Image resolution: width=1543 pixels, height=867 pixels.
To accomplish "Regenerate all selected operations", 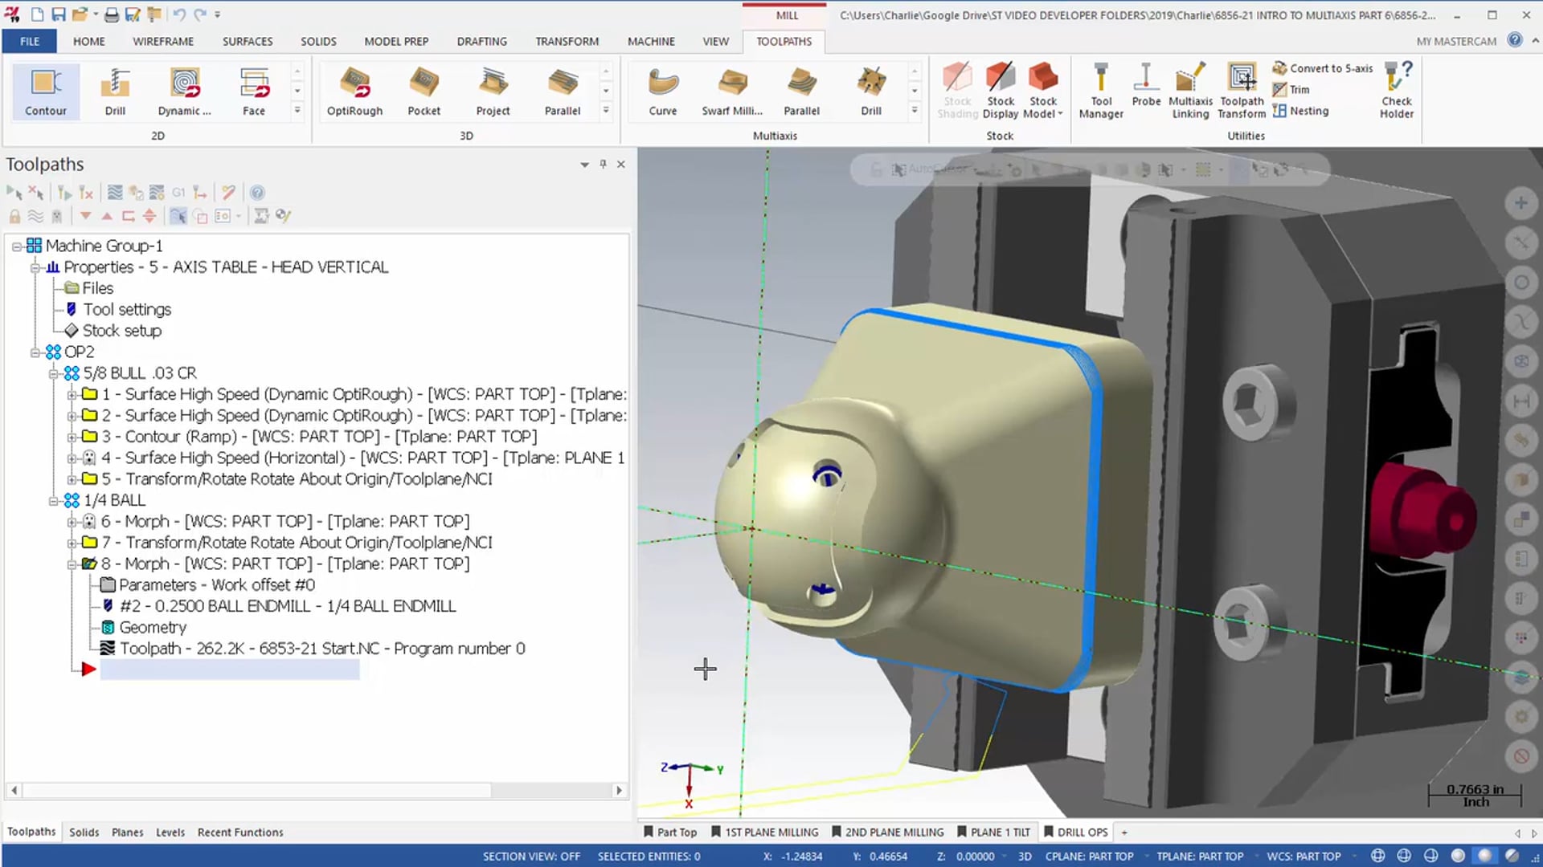I will pyautogui.click(x=65, y=193).
